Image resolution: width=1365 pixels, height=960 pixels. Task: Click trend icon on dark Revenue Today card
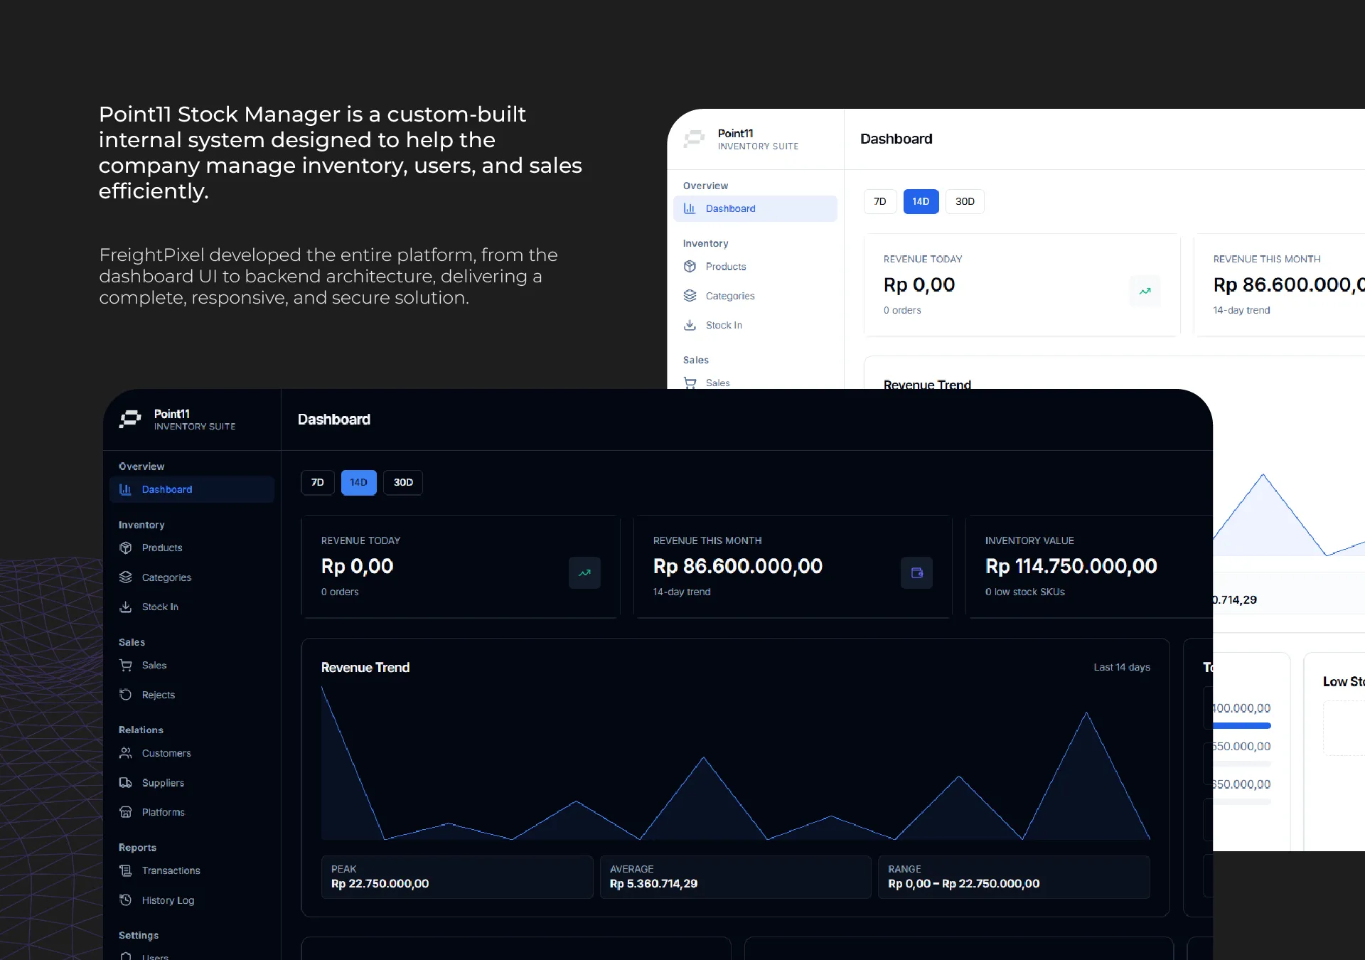point(584,573)
